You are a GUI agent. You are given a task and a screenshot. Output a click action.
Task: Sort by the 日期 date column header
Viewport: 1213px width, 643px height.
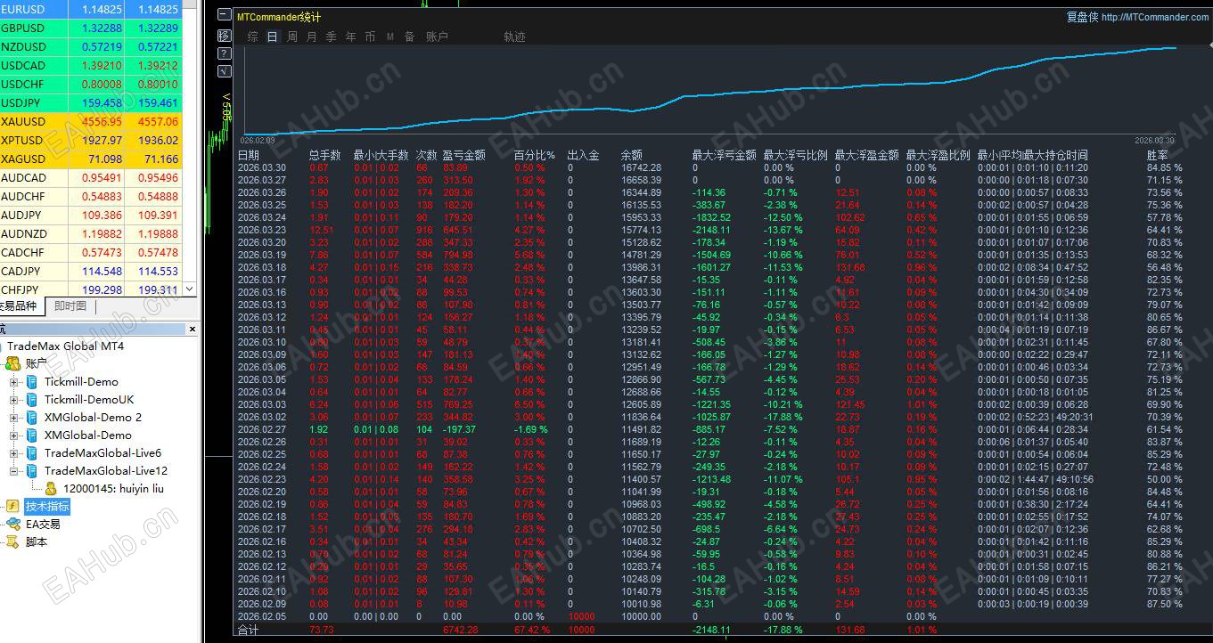point(249,155)
